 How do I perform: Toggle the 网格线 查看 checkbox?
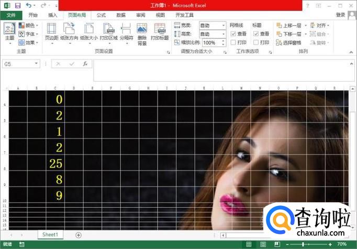click(233, 34)
